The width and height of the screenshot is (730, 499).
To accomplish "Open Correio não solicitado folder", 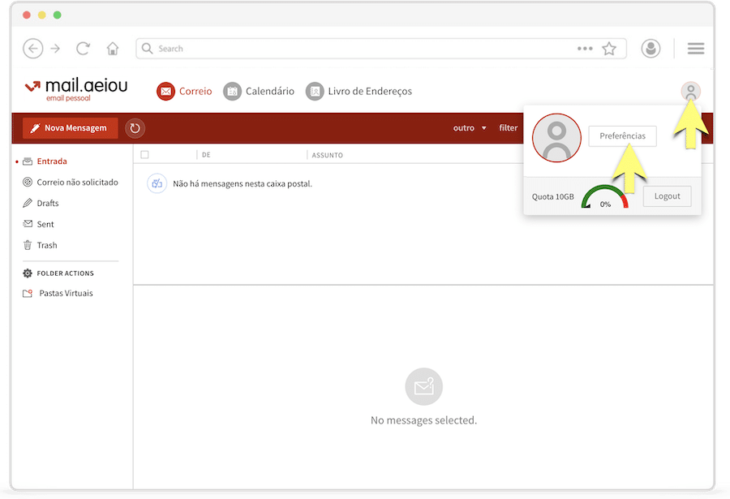I will (x=77, y=183).
